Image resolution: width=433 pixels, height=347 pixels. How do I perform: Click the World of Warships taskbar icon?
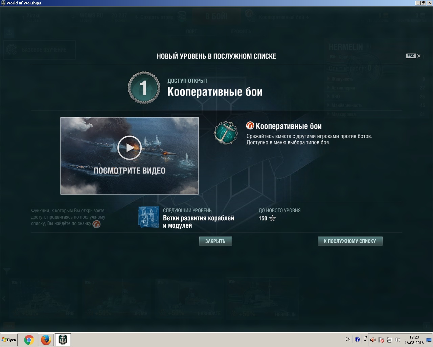point(63,340)
